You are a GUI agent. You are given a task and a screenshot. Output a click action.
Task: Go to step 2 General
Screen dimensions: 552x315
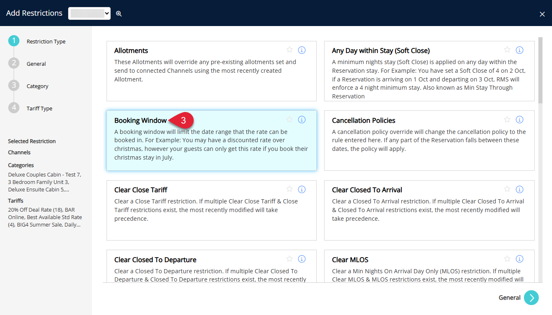(x=27, y=64)
